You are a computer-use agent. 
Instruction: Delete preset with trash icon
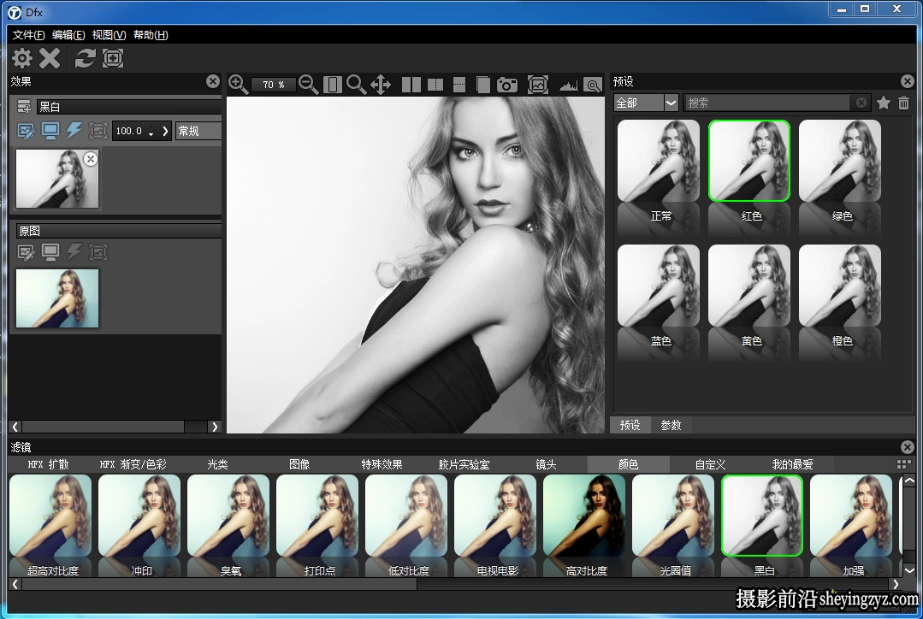coord(903,103)
